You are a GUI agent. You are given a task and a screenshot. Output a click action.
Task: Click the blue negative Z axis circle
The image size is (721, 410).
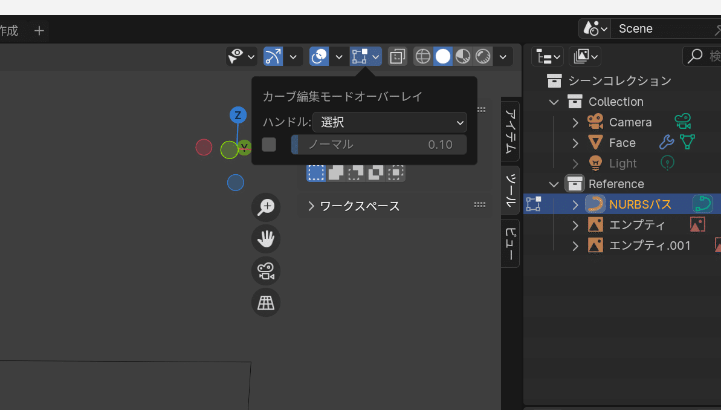[x=236, y=183]
